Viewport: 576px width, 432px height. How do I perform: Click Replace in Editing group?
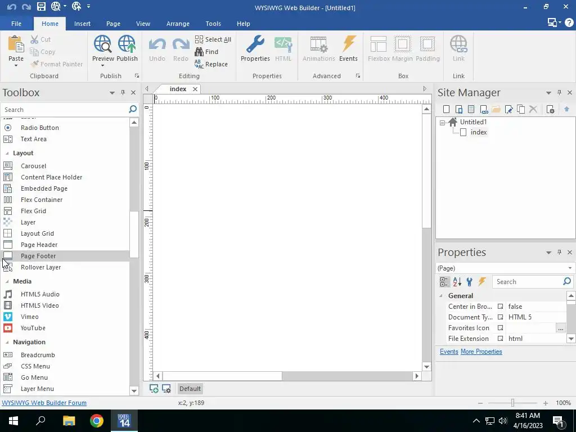click(211, 64)
